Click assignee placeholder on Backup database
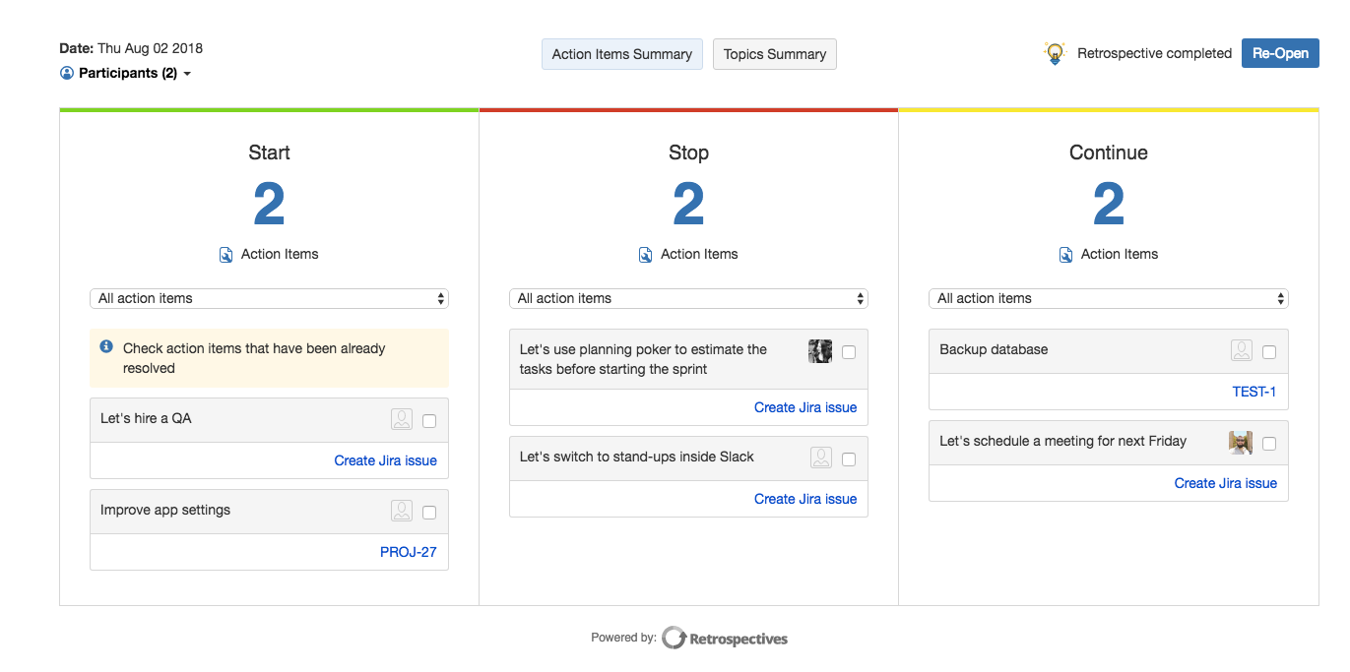Image resolution: width=1350 pixels, height=672 pixels. (1242, 351)
